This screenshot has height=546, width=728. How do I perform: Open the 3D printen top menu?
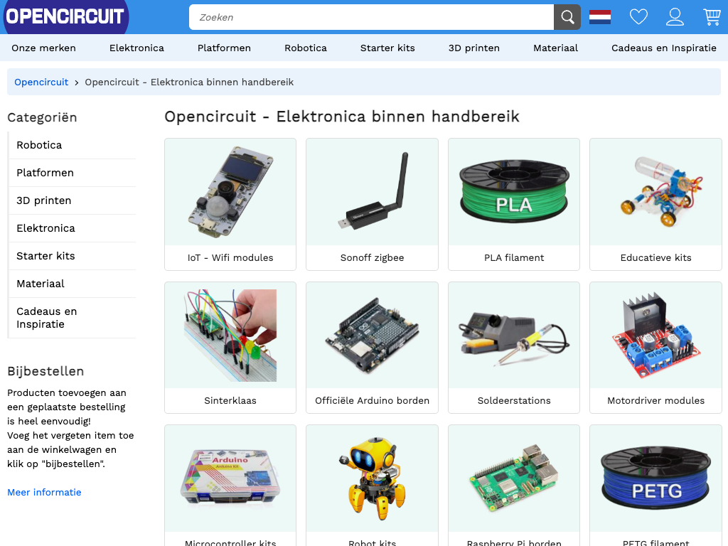click(x=474, y=48)
